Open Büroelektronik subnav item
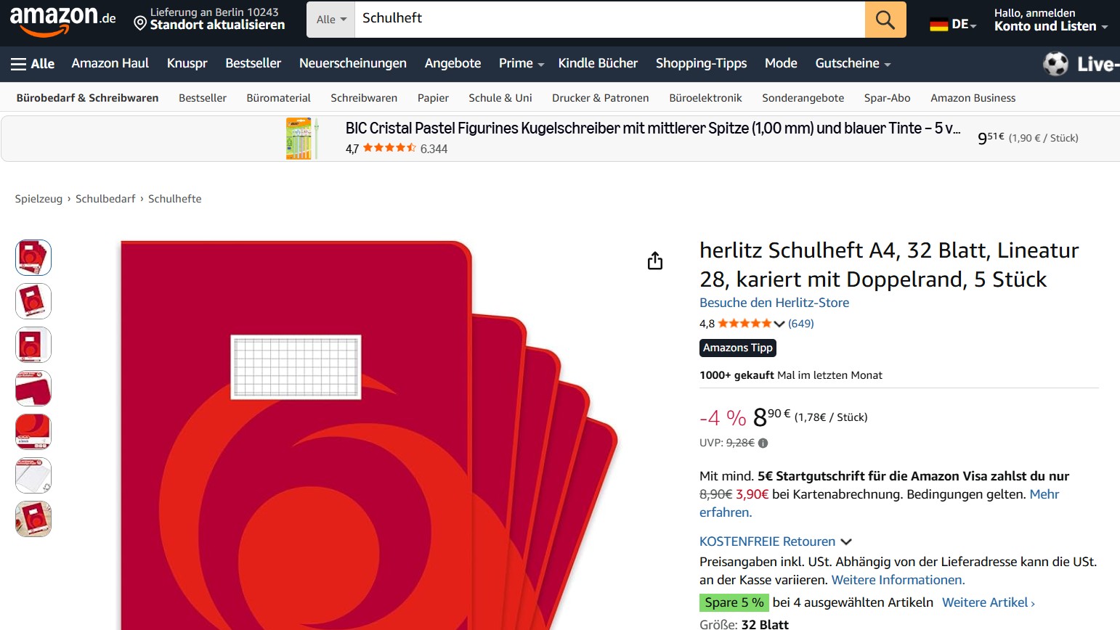Screen dimensions: 1120x630 pyautogui.click(x=705, y=98)
